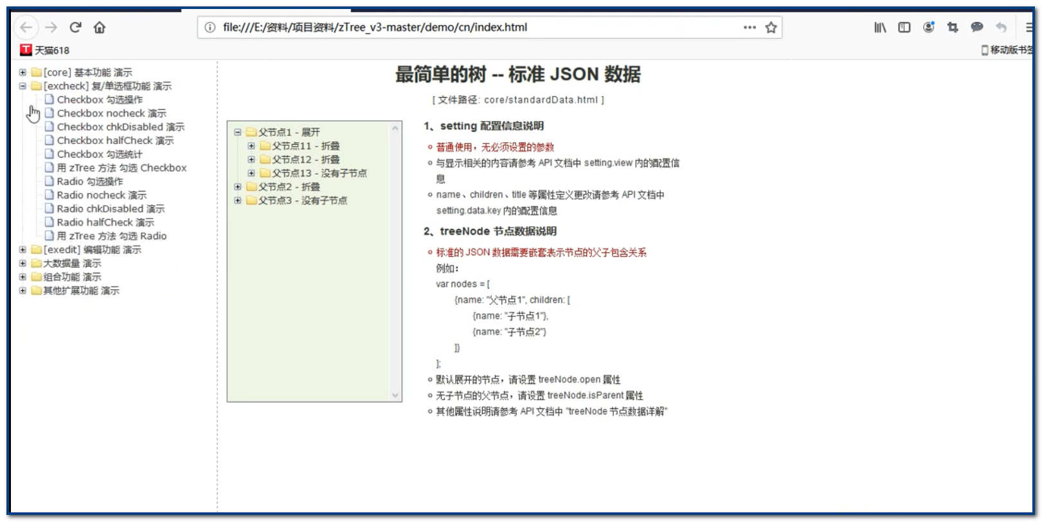Expand the [core] 基本功能 演示 node

[22, 72]
